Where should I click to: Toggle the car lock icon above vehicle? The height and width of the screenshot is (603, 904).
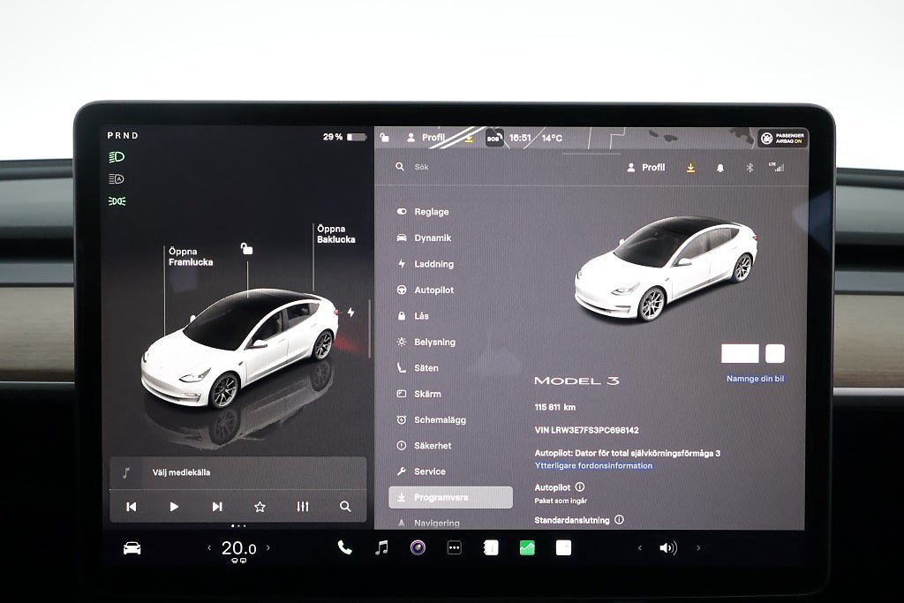(x=247, y=248)
